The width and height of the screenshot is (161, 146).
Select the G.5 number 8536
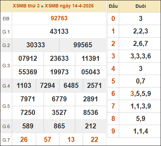click(x=90, y=113)
